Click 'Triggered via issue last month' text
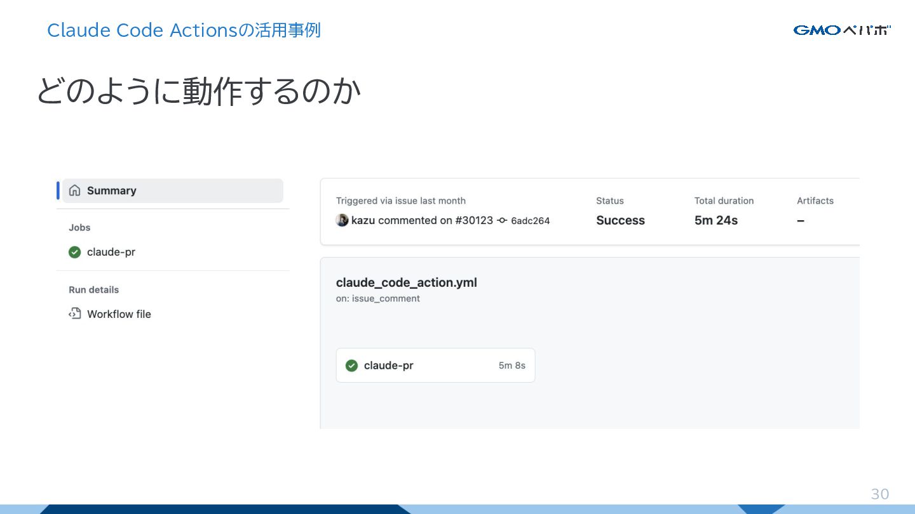Image resolution: width=915 pixels, height=514 pixels. click(x=401, y=201)
